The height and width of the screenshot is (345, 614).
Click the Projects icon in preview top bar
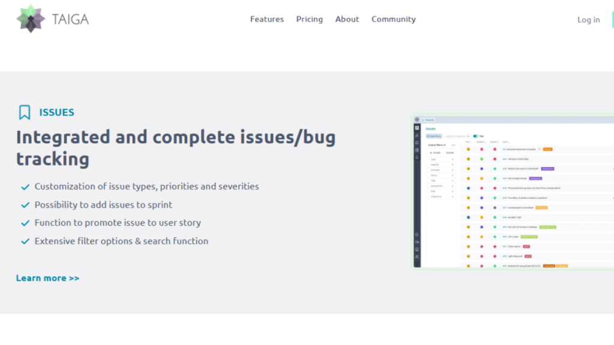[423, 120]
